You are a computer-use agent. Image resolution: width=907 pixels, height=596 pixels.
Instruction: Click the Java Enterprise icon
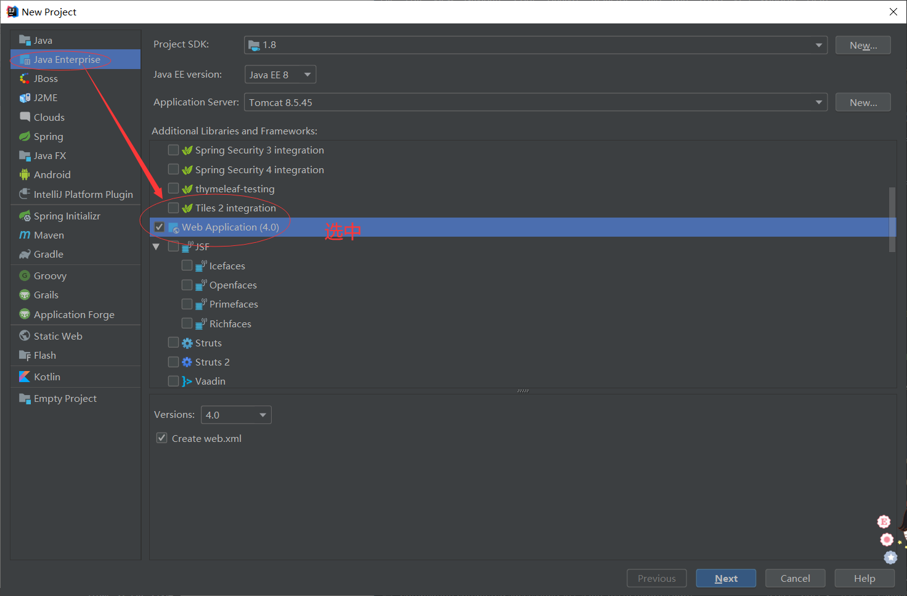click(25, 59)
